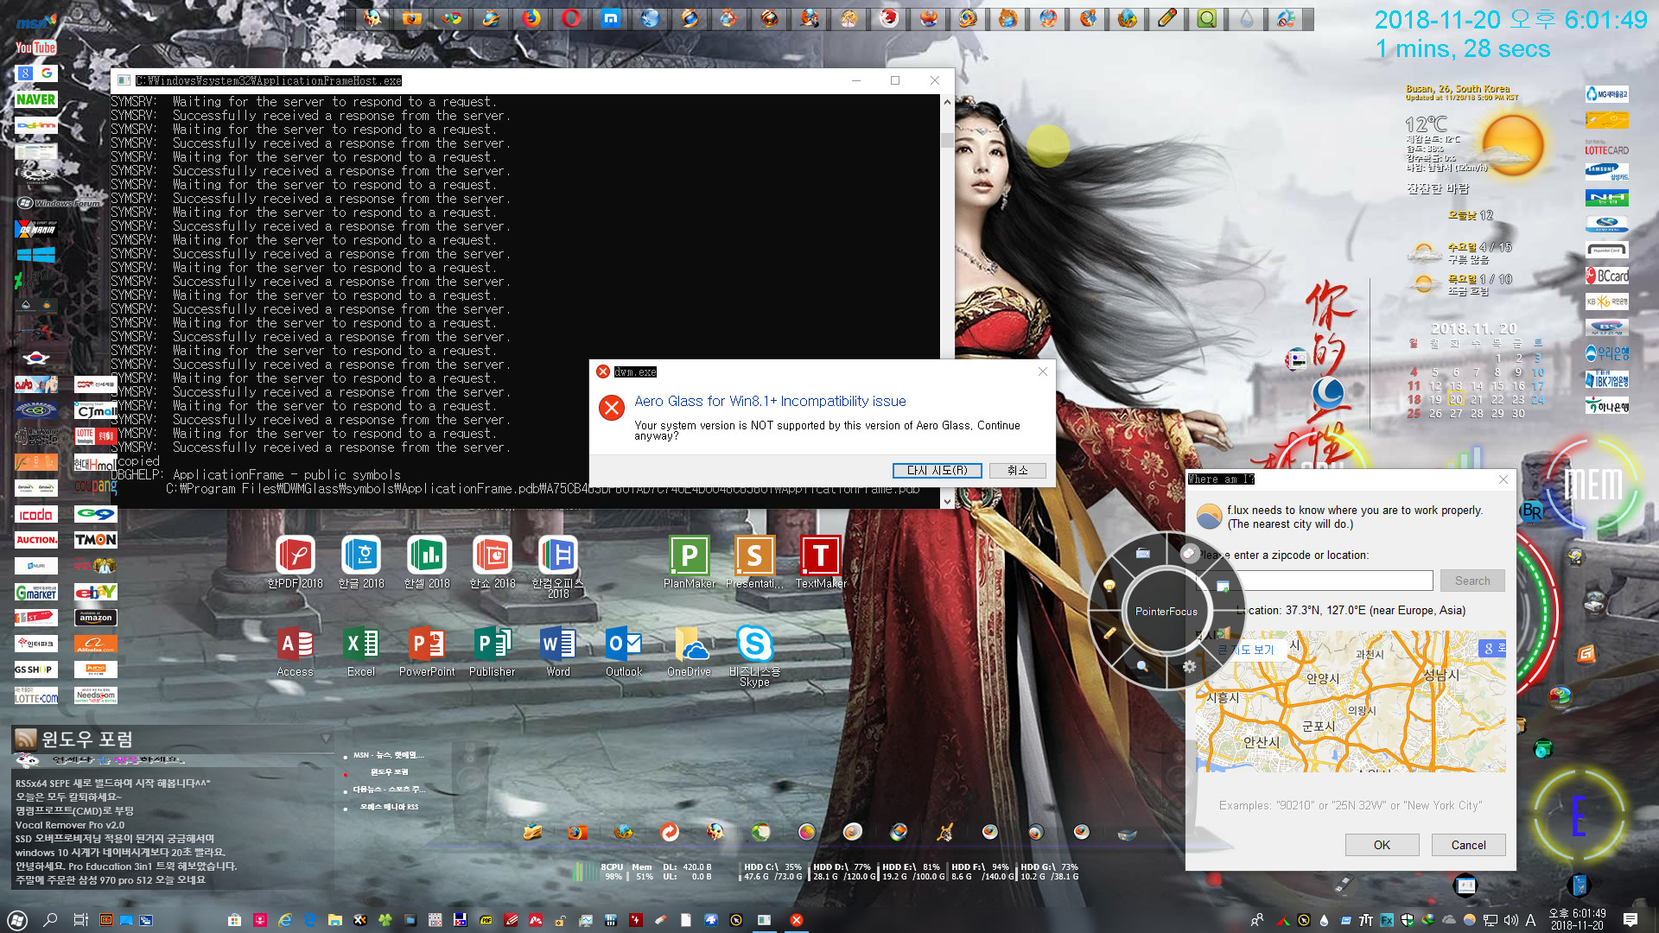
Task: Open the BCcard shortcut on right sidebar
Action: tap(1607, 276)
